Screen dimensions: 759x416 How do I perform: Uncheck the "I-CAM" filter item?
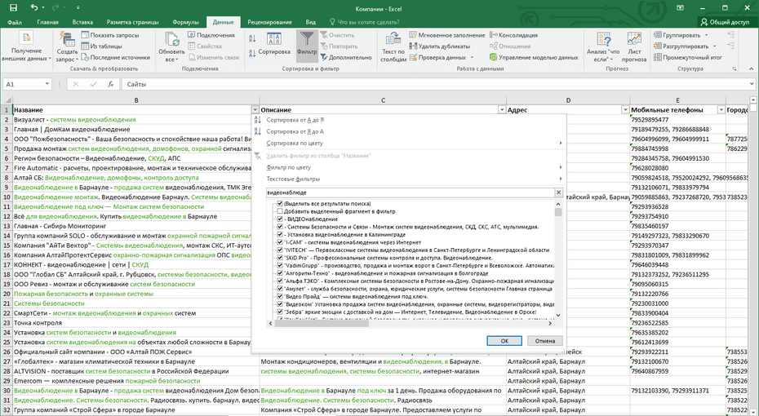point(280,242)
